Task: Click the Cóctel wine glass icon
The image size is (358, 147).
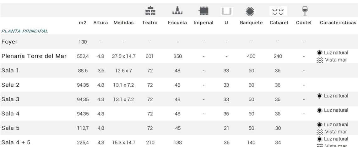Action: point(304,11)
